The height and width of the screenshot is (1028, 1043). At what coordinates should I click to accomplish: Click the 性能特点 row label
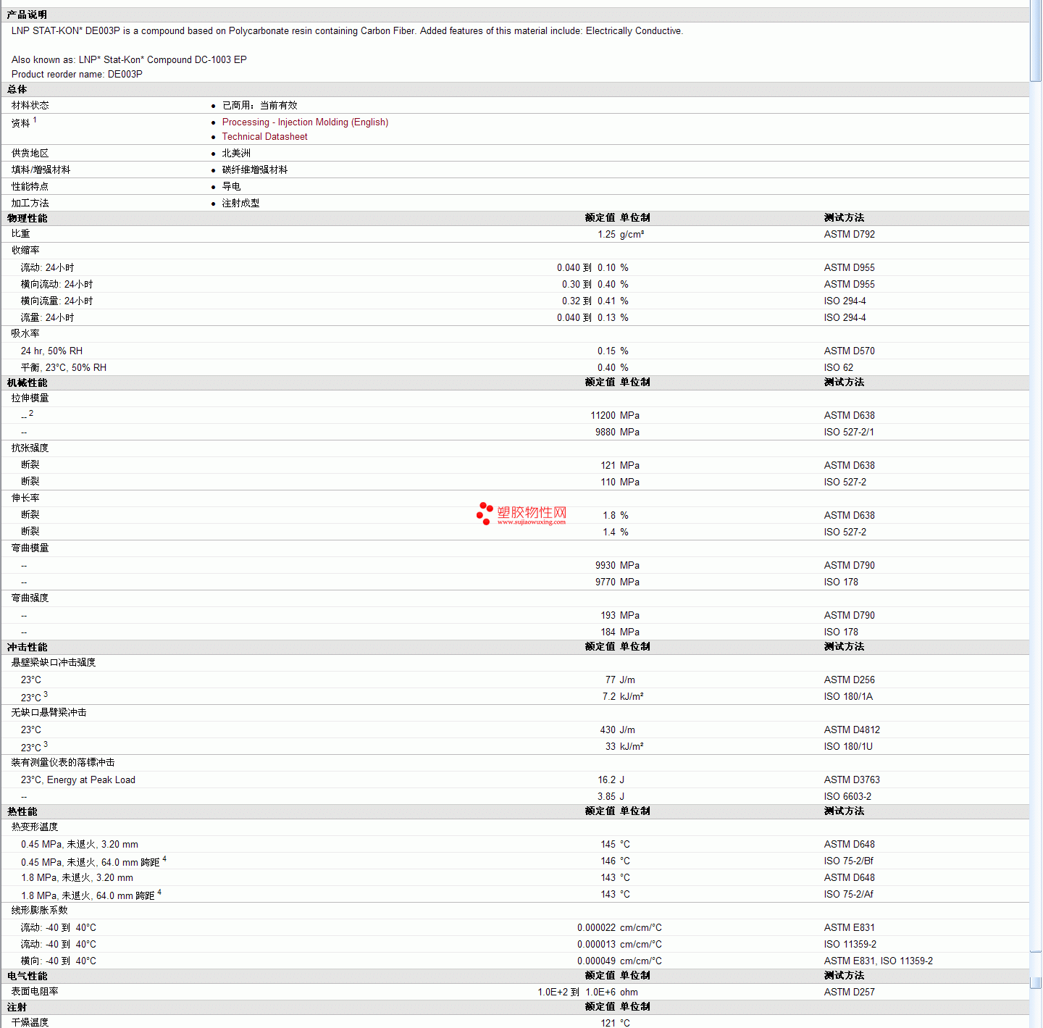pos(30,187)
